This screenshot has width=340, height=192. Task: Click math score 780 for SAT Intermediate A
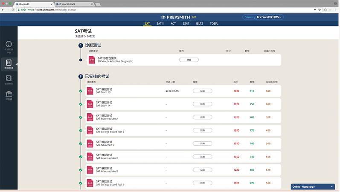click(252, 117)
